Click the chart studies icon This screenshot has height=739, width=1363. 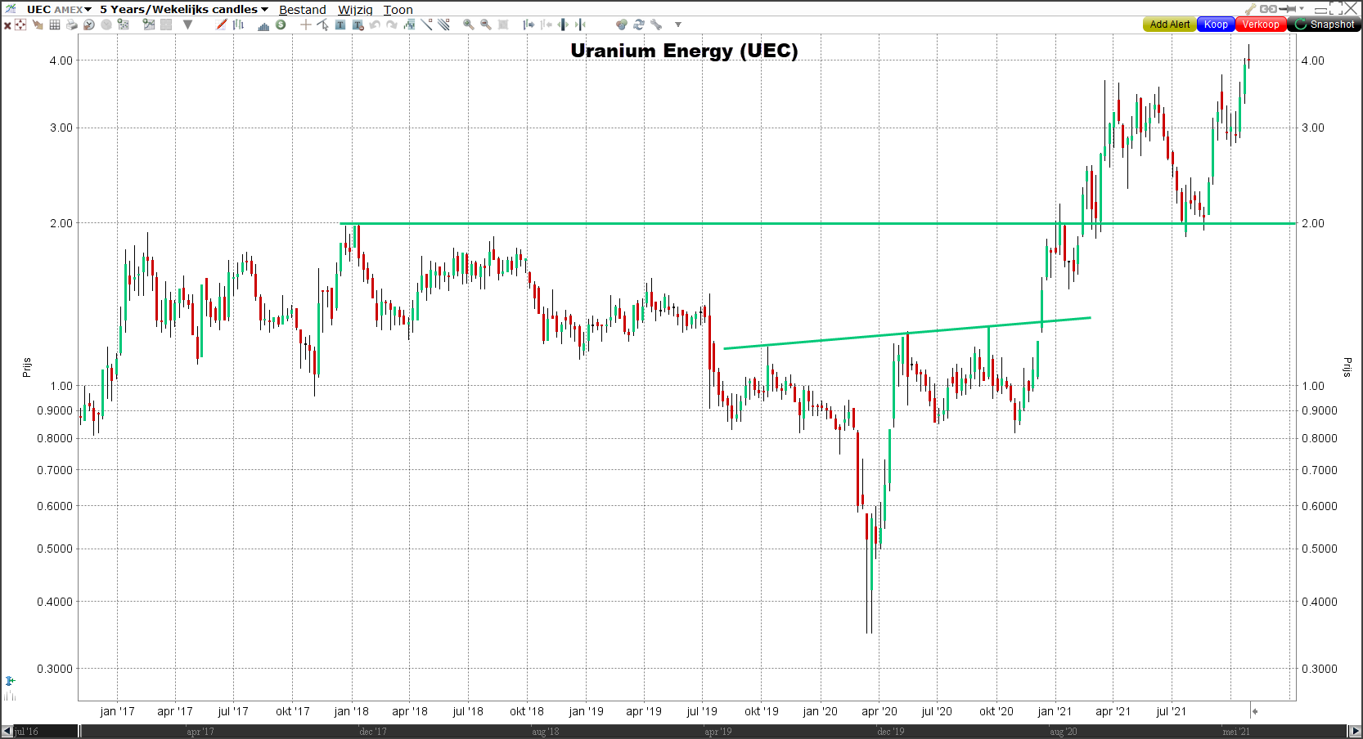148,25
